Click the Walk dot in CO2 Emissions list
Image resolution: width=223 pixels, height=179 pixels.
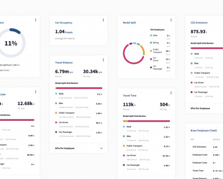192,54
